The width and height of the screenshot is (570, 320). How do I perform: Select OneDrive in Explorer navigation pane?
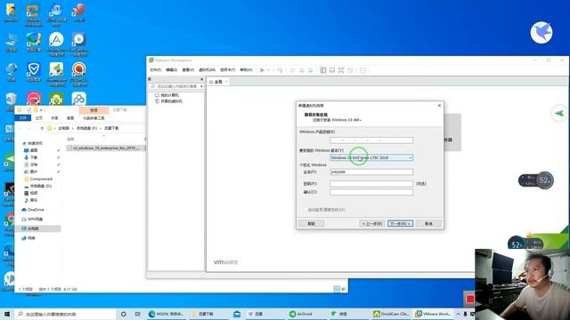(33, 210)
